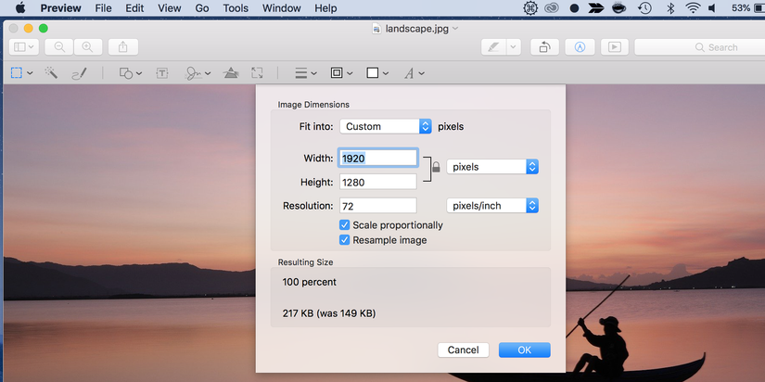This screenshot has width=765, height=382.
Task: Open the File menu
Action: click(103, 8)
